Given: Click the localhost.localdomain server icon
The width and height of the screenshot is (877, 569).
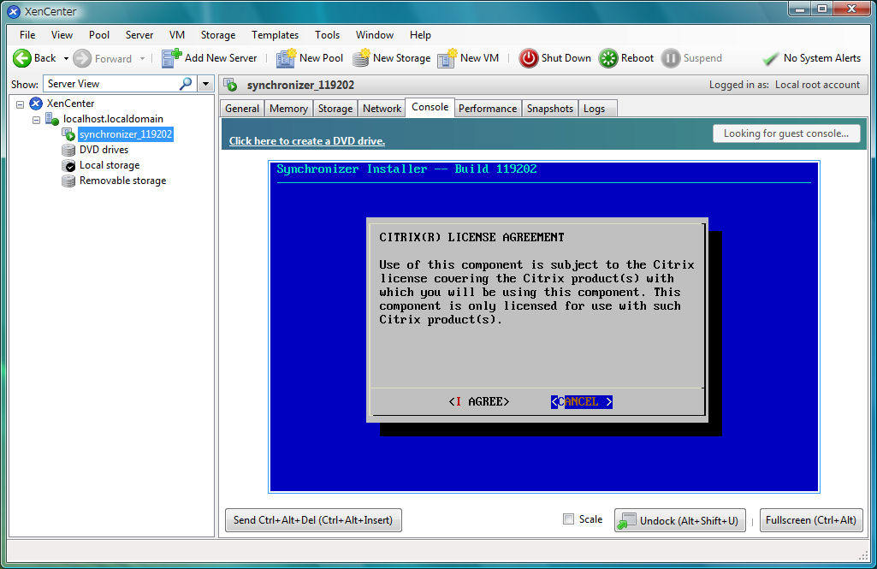Looking at the screenshot, I should [x=52, y=119].
